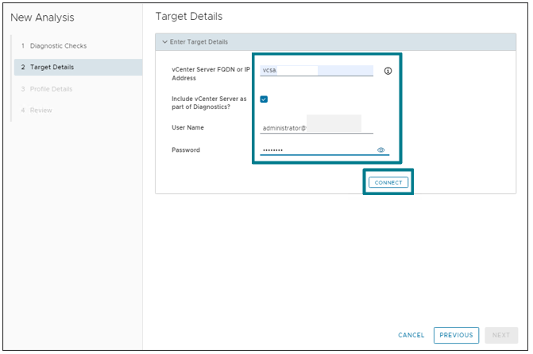Click the New Analysis heading
The height and width of the screenshot is (354, 533).
(43, 18)
